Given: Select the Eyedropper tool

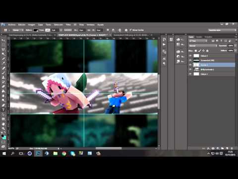Looking at the screenshot, I should 3,63.
